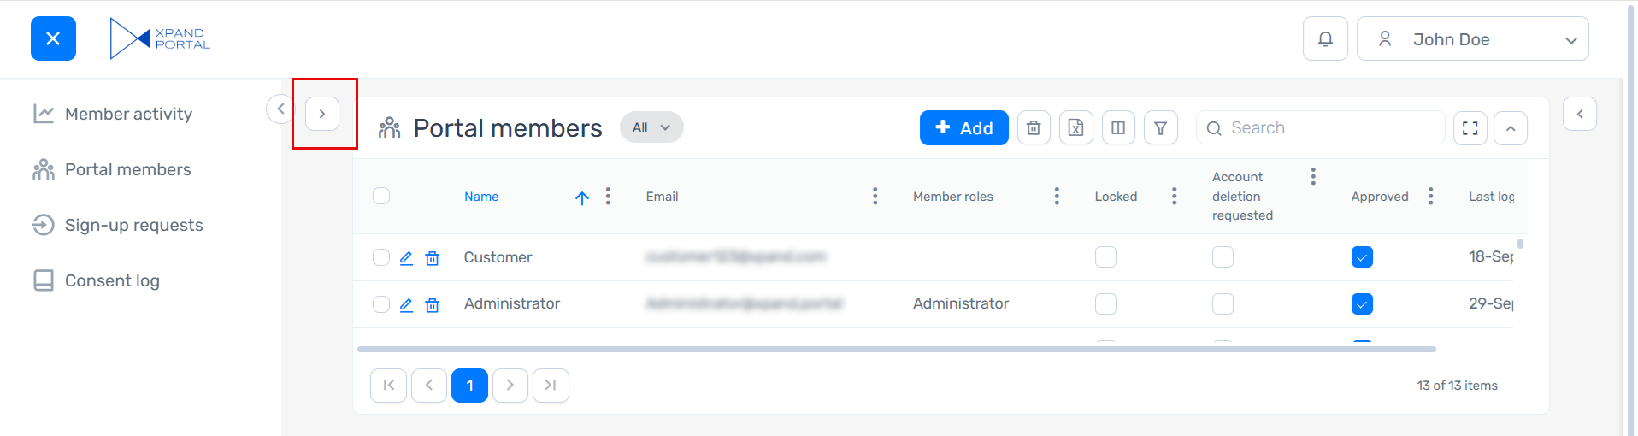Click the Add button

click(x=963, y=128)
